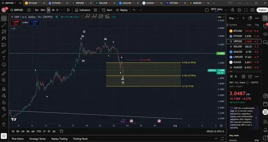Switch to the 5m timeframe
Viewport: 268px width, 142px height.
37,10
